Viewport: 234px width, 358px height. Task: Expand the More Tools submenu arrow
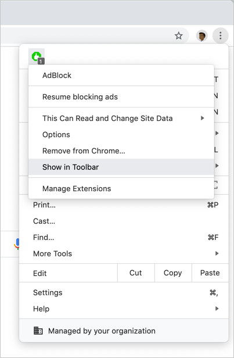217,253
